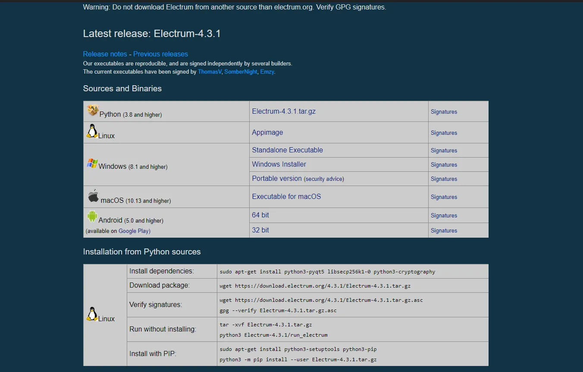Screen dimensions: 583x372
Task: Download Electrum-4.3.1.tar.gz
Action: (x=284, y=112)
